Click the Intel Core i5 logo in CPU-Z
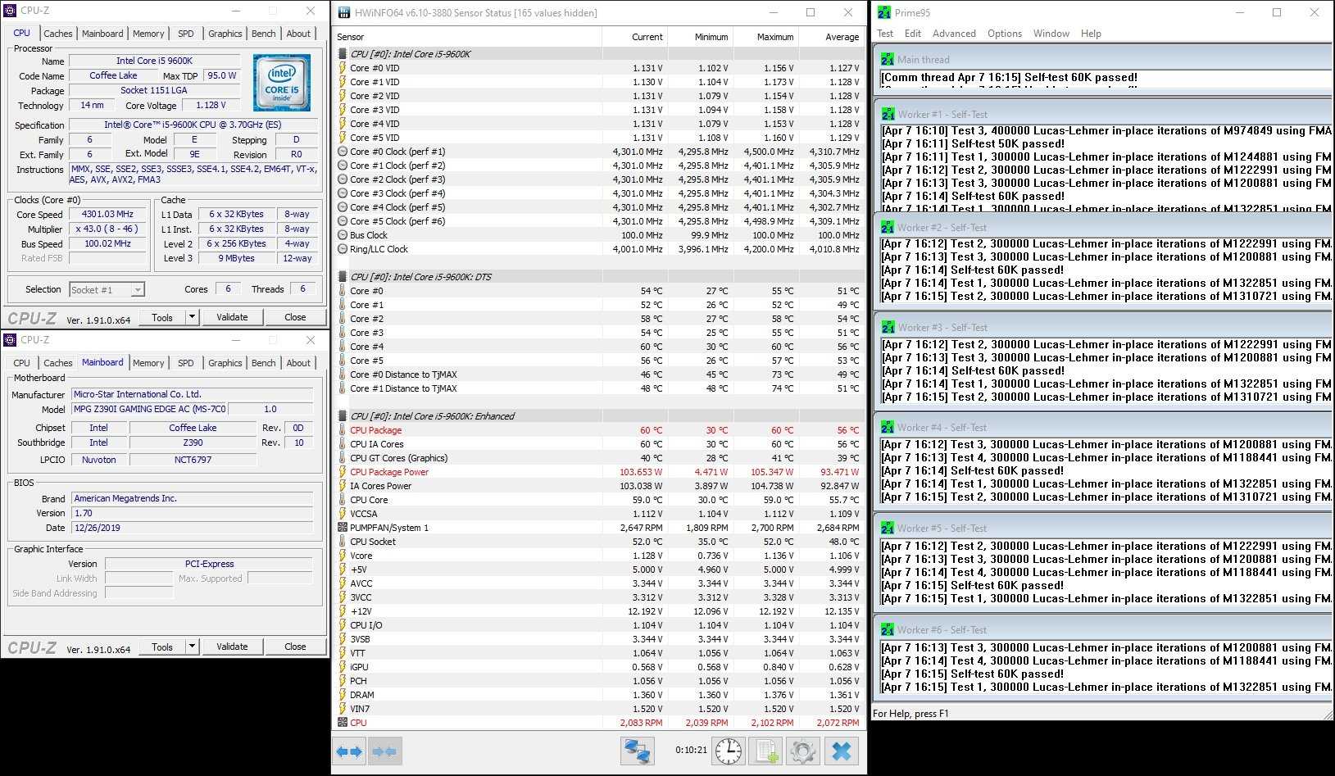The image size is (1335, 776). click(x=281, y=83)
